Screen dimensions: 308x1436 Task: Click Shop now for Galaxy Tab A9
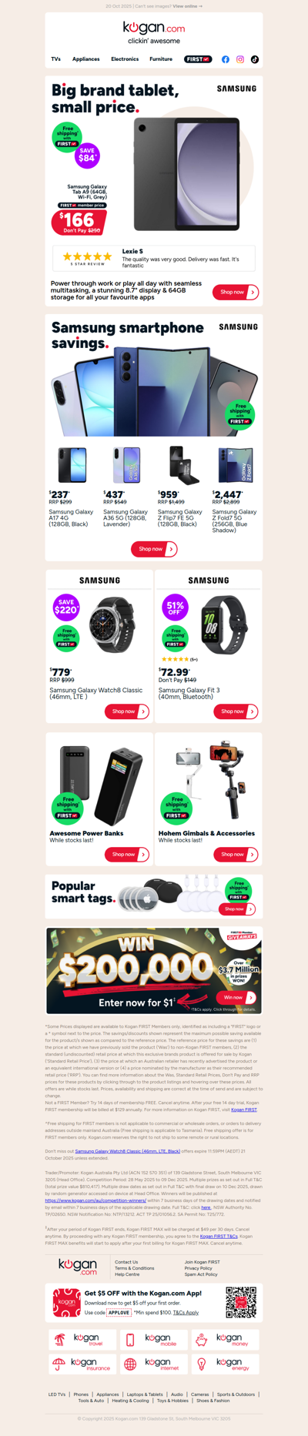(x=236, y=292)
